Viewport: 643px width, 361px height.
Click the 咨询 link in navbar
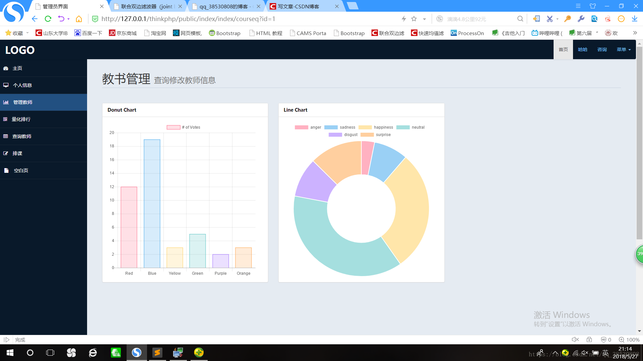[602, 49]
